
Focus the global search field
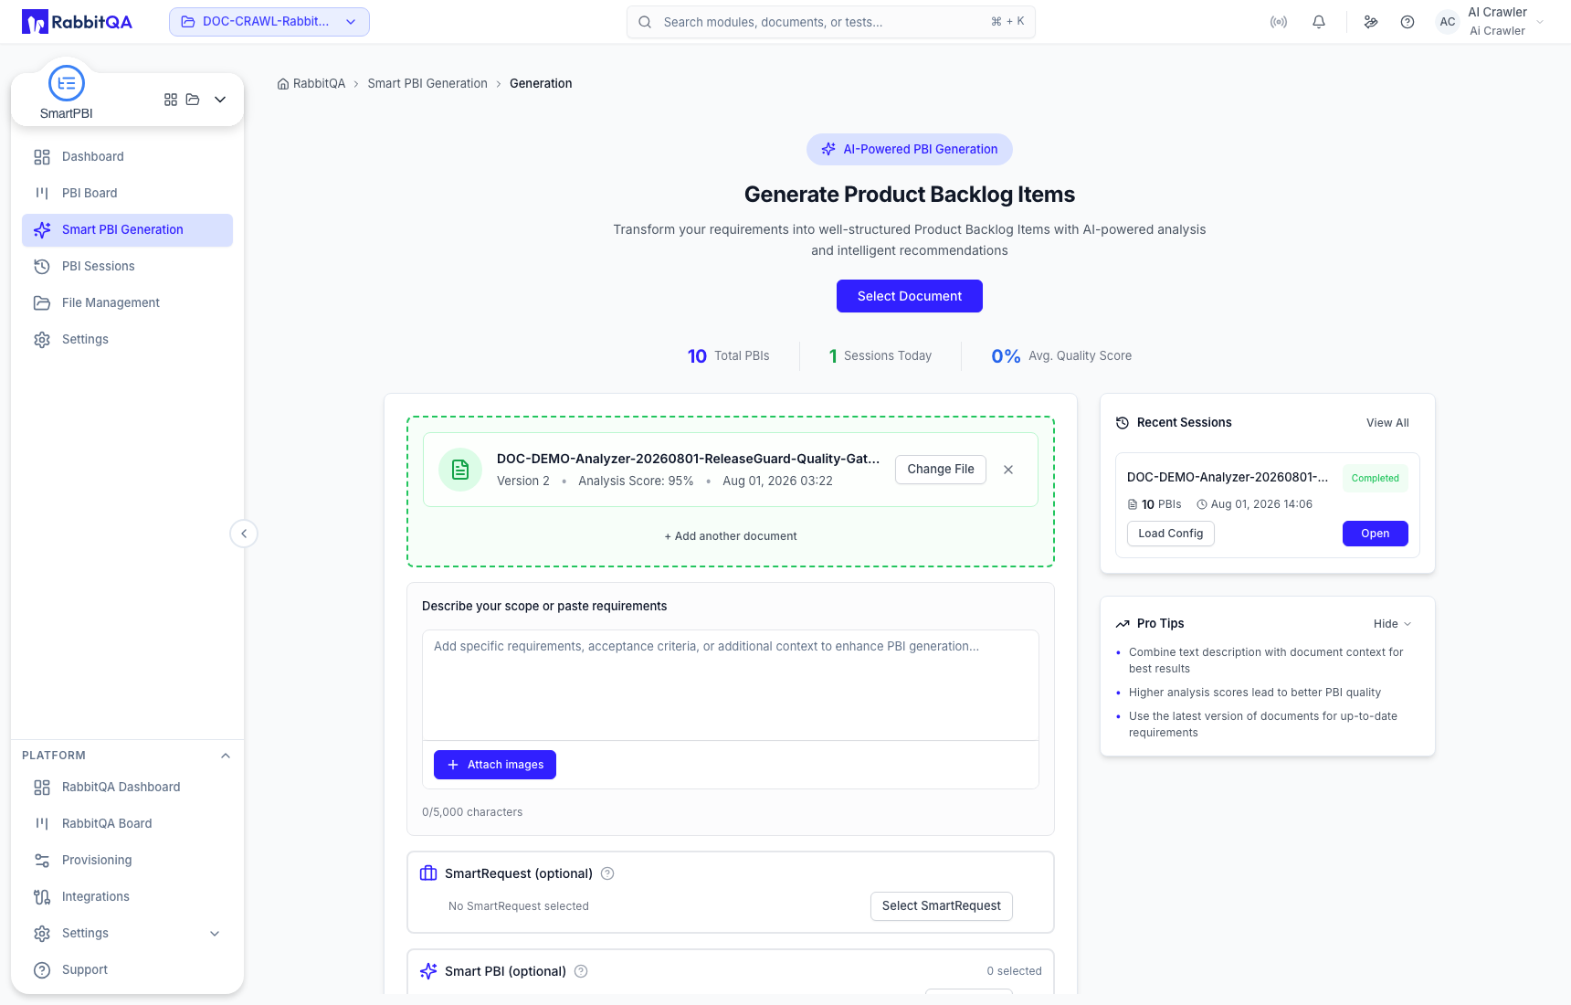pyautogui.click(x=831, y=22)
